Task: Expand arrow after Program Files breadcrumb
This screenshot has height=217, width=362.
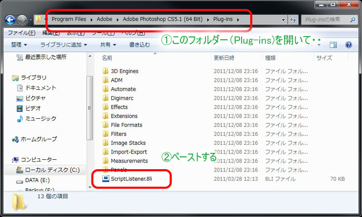Action: [x=91, y=20]
